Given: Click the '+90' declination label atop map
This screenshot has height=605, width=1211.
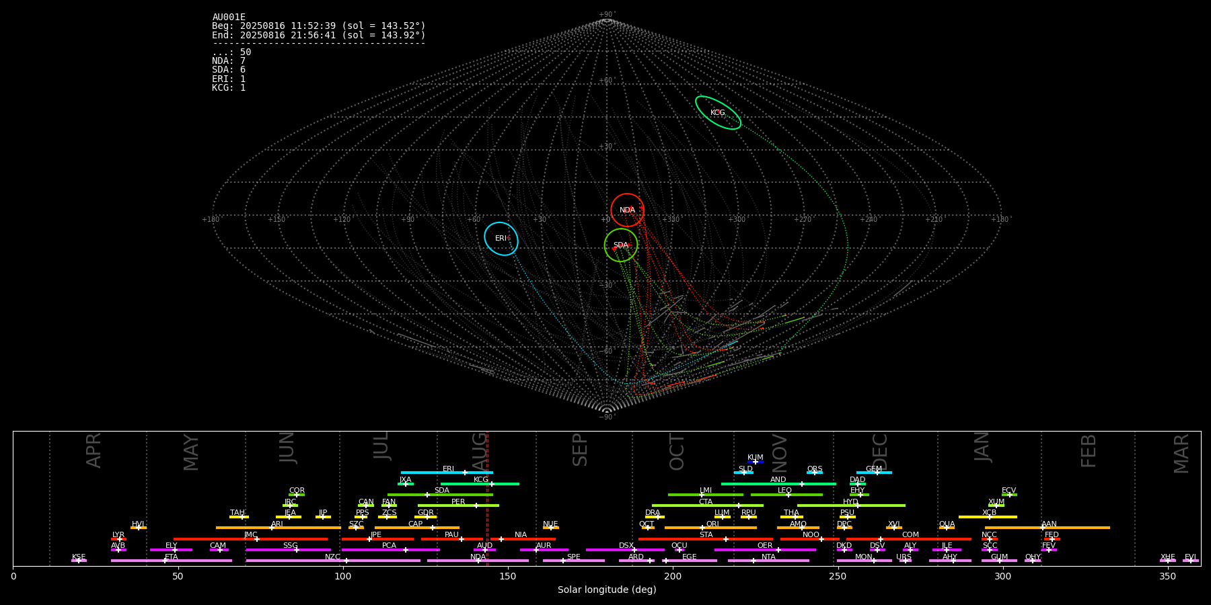Looking at the screenshot, I should tap(606, 15).
